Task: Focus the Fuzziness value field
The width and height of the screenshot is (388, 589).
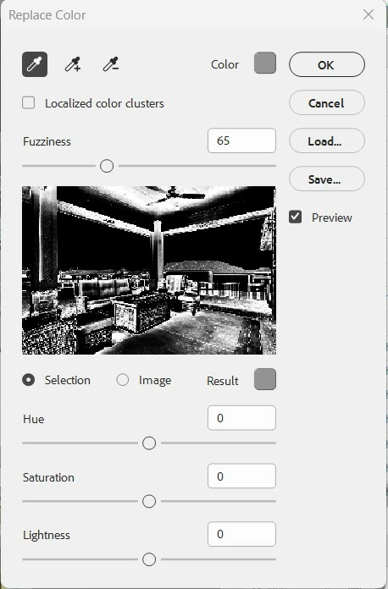Action: 241,140
